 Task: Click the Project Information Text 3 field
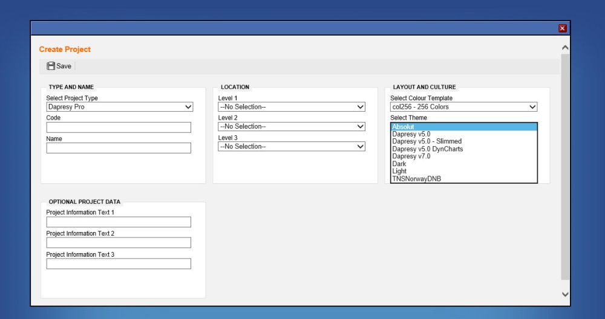(119, 263)
